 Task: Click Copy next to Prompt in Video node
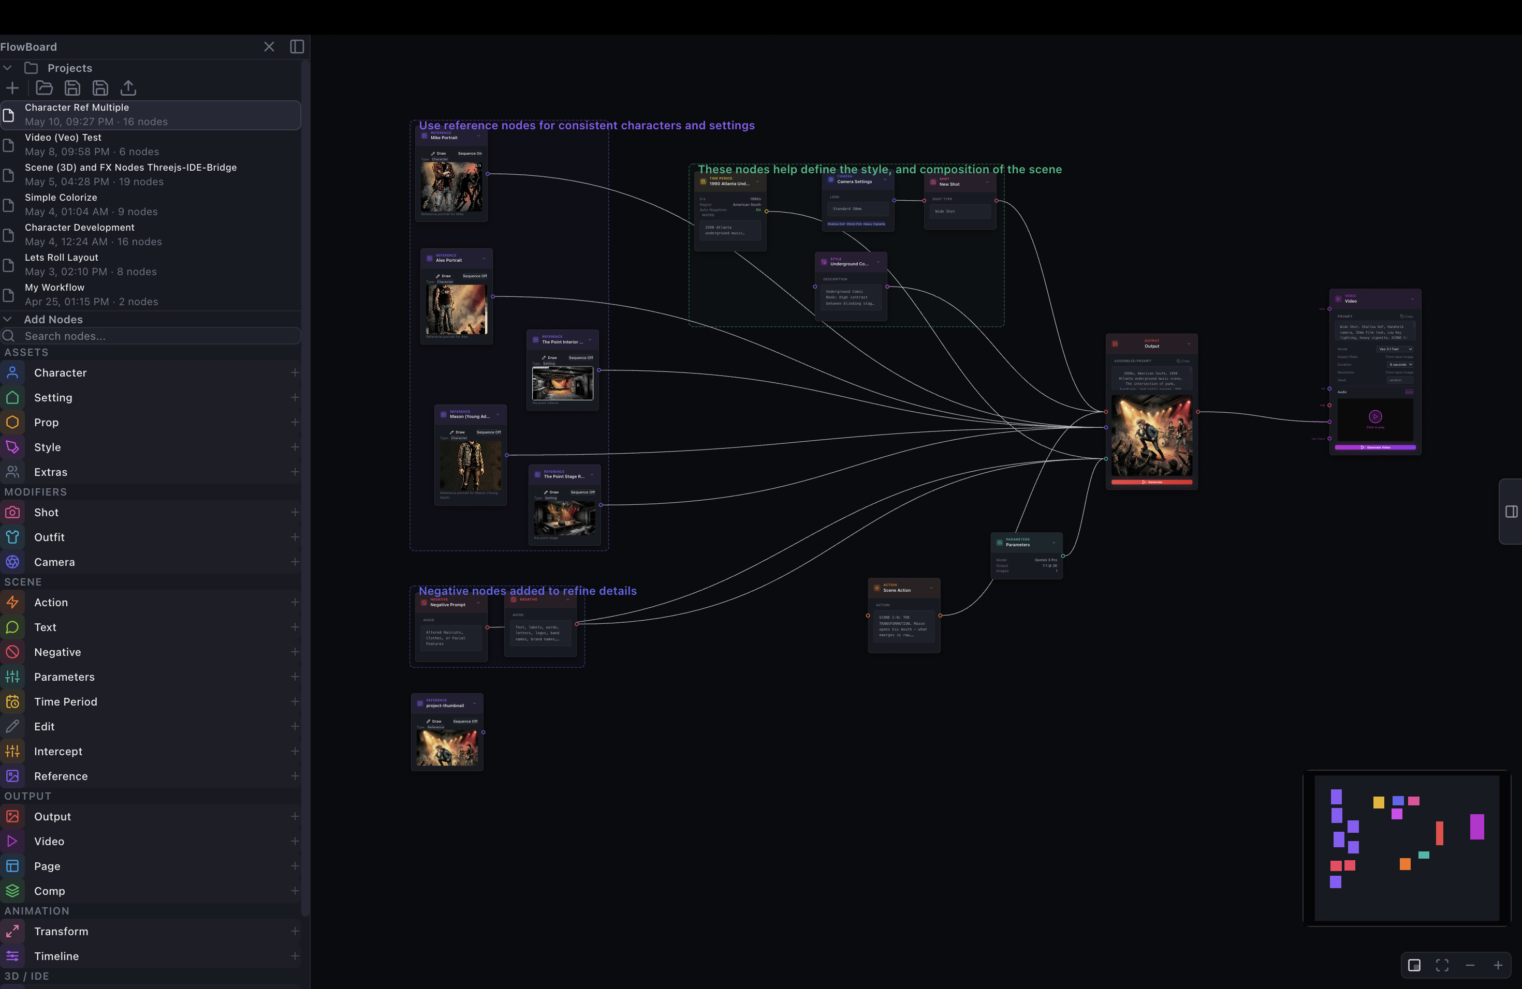point(1406,316)
